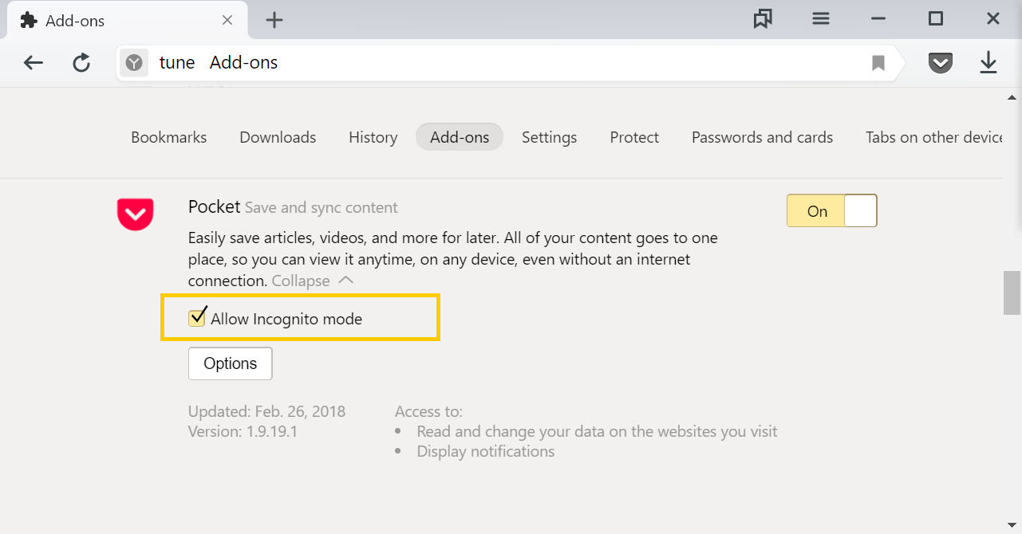Click the bookmark flag in address bar
The image size is (1022, 534).
[x=878, y=63]
